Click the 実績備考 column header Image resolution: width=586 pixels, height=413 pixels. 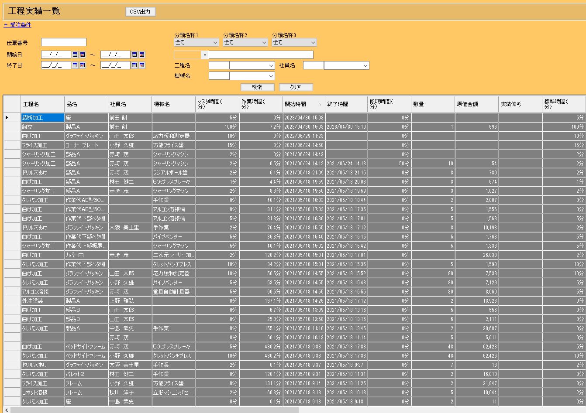521,104
